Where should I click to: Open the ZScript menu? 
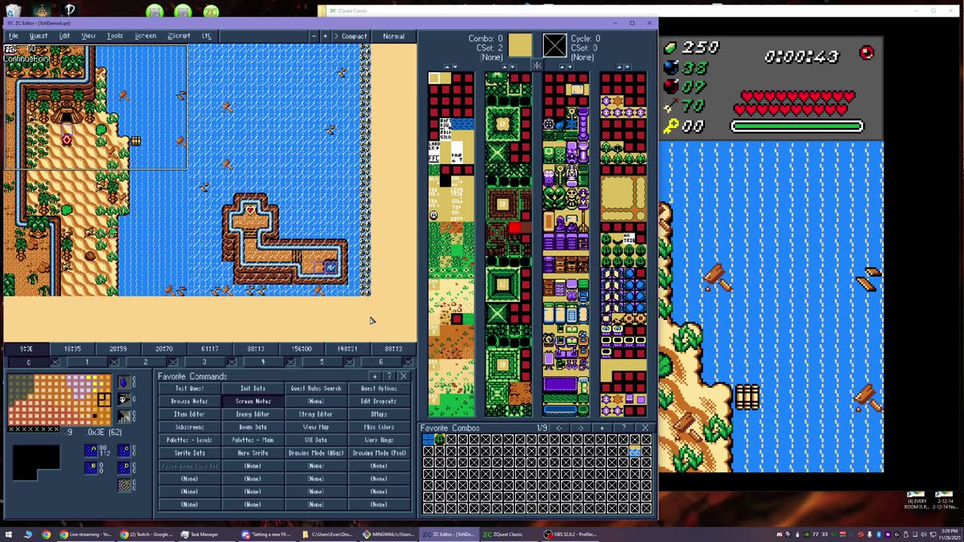(178, 36)
